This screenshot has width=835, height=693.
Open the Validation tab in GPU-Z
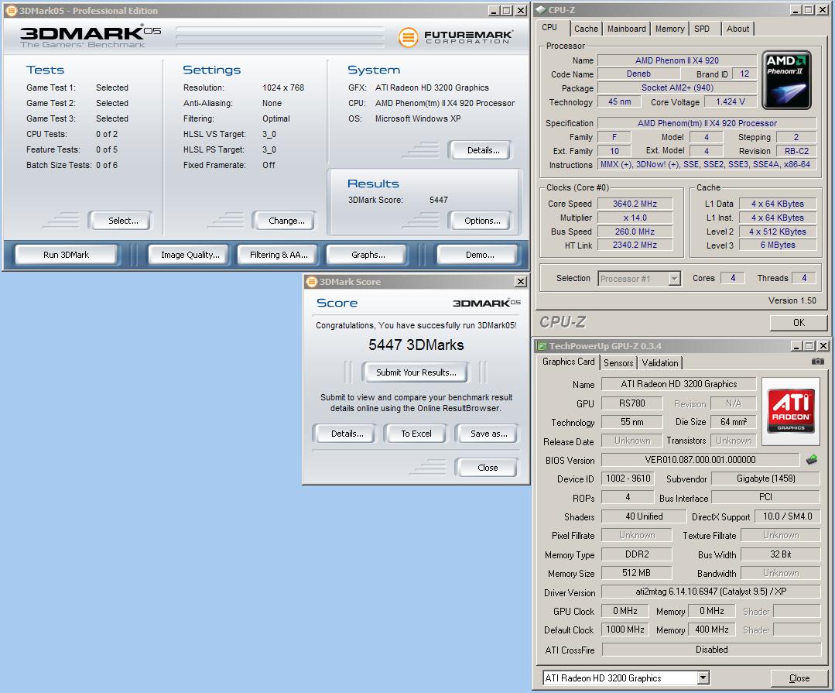[660, 362]
